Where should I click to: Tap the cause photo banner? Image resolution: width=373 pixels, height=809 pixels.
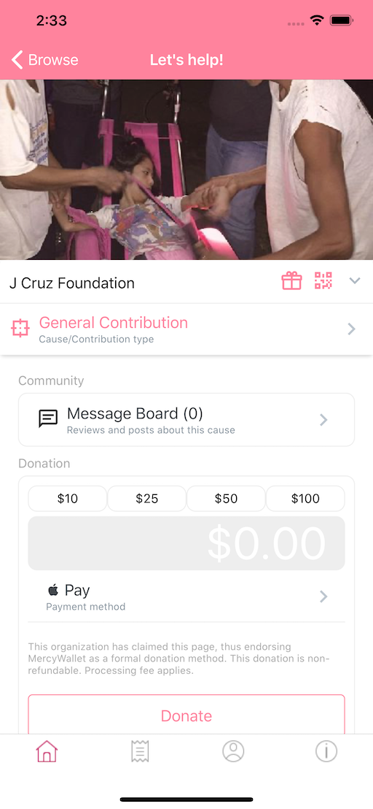tap(186, 169)
